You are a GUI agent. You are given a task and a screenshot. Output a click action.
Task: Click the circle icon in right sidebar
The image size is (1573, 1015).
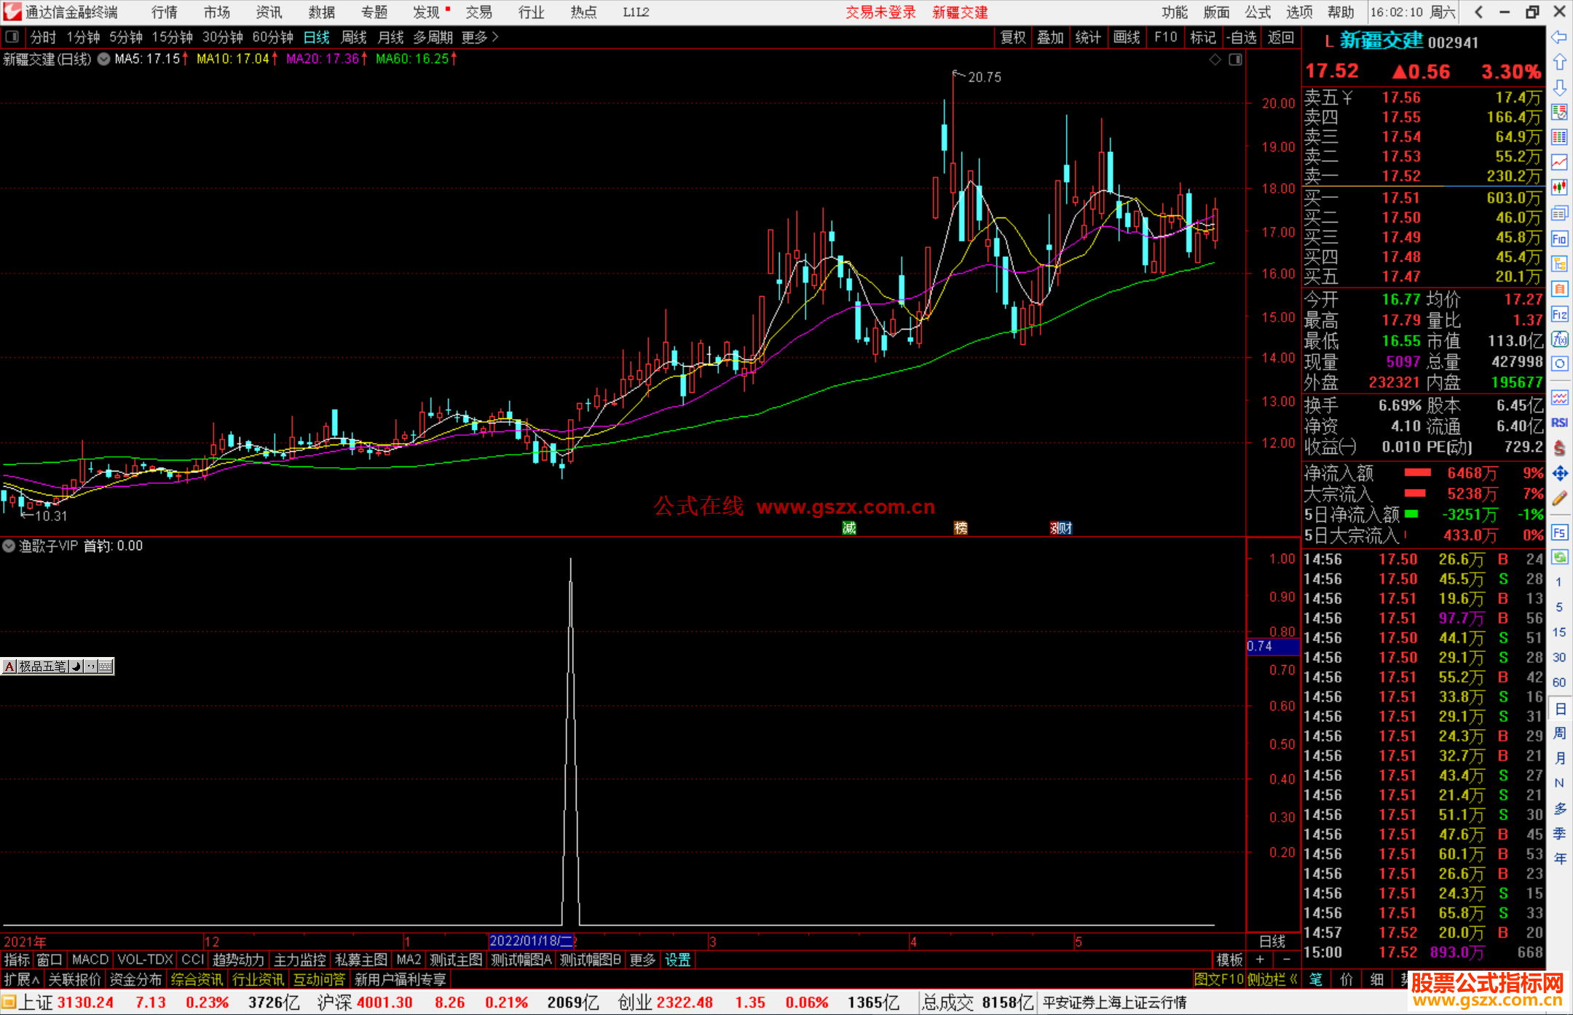pyautogui.click(x=1559, y=364)
